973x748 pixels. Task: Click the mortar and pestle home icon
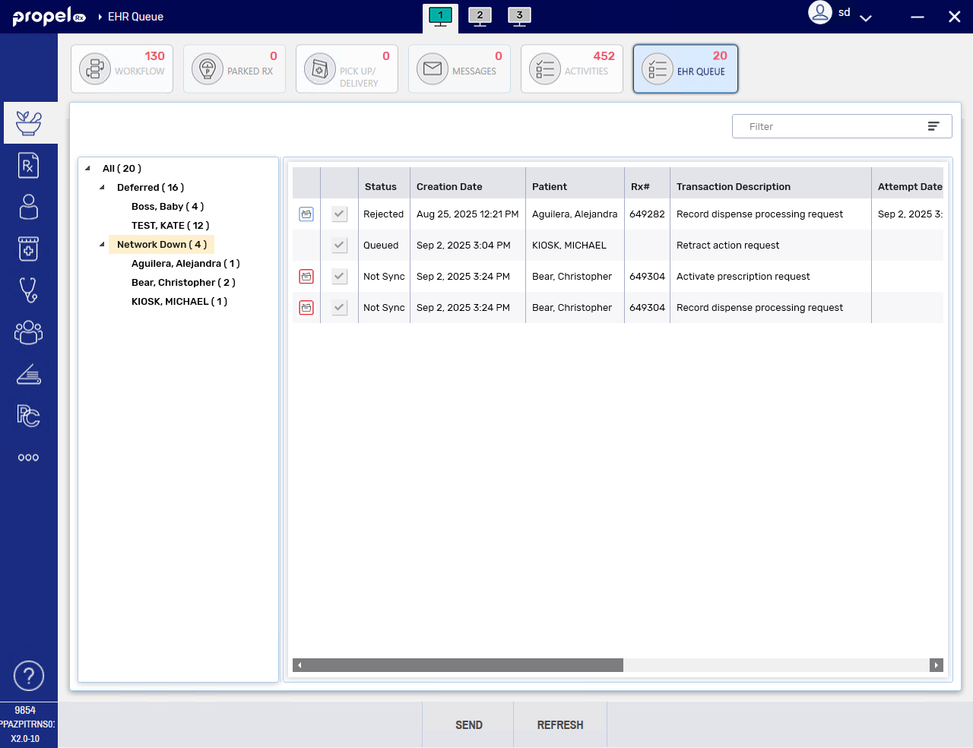point(28,123)
